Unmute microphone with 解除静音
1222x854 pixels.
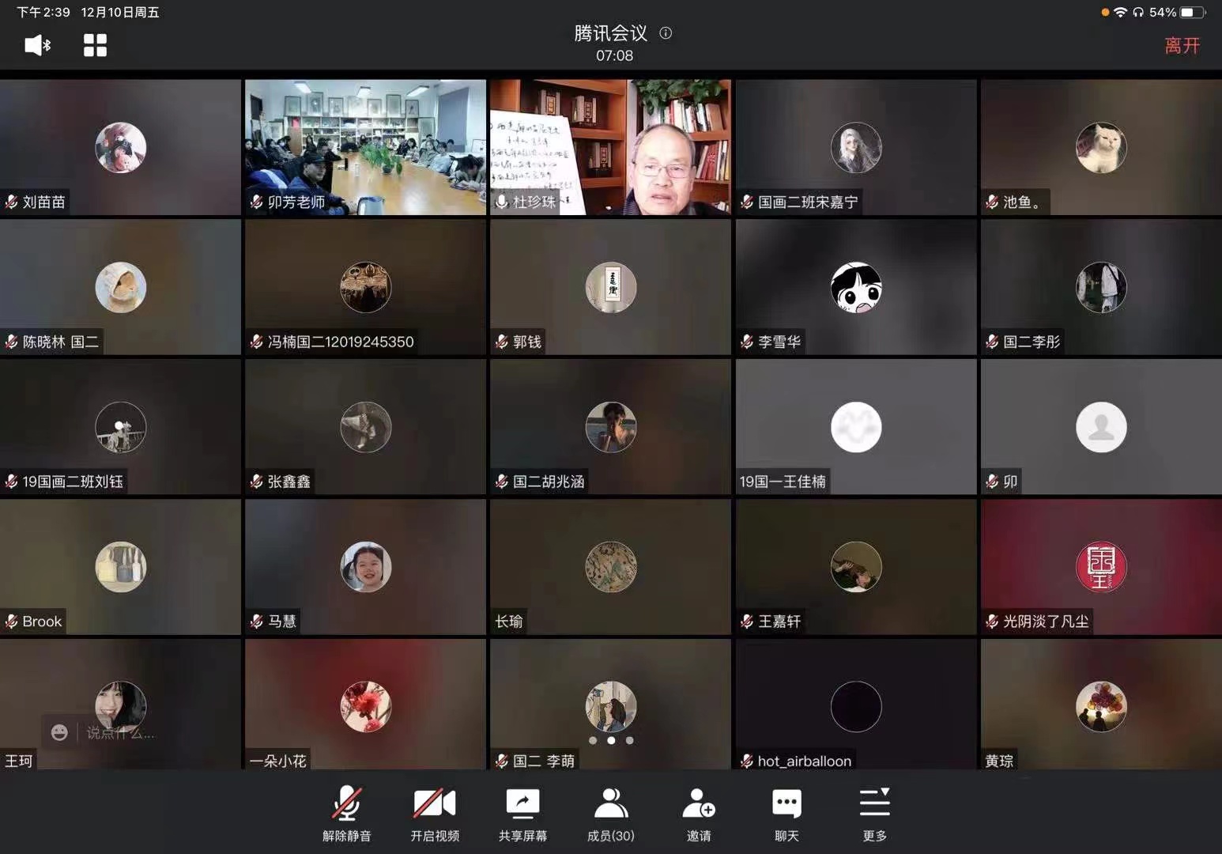coord(346,814)
